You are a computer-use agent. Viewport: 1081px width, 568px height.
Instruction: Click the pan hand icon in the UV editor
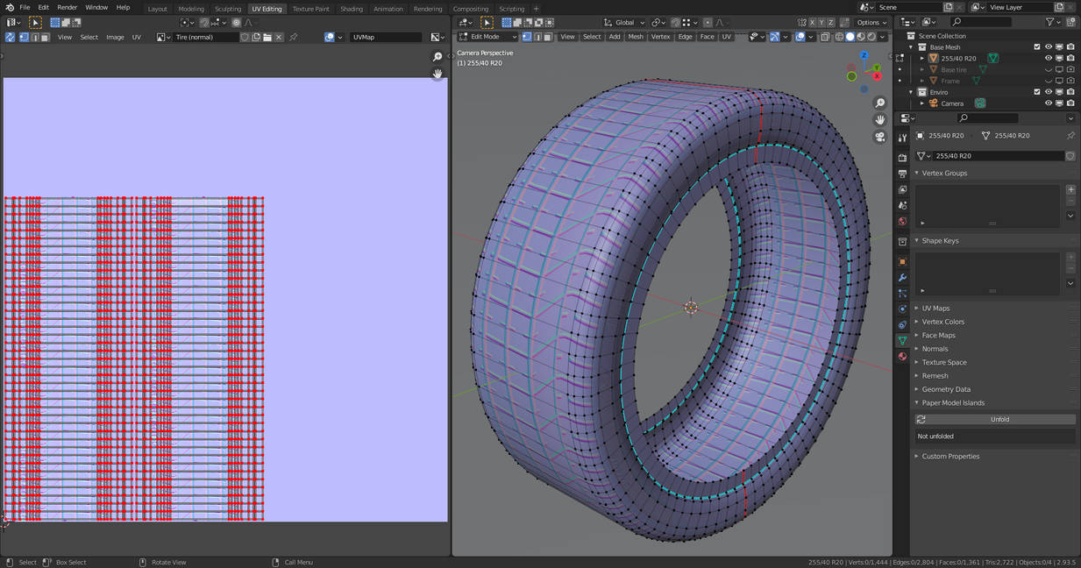[x=437, y=74]
